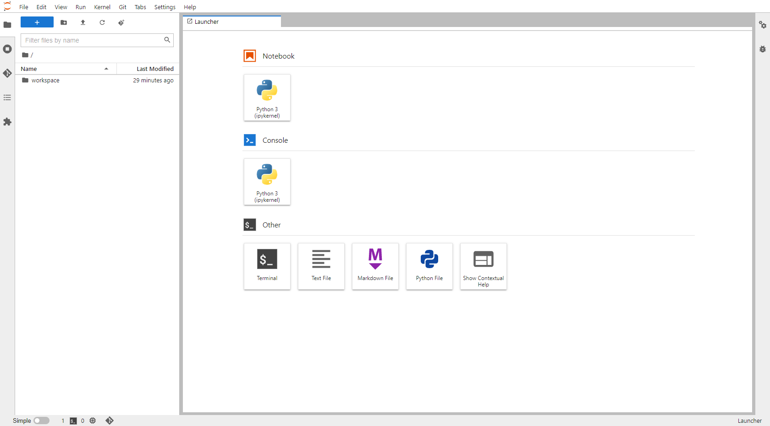This screenshot has width=770, height=426.
Task: Toggle Simple interface mode switch
Action: click(x=42, y=421)
